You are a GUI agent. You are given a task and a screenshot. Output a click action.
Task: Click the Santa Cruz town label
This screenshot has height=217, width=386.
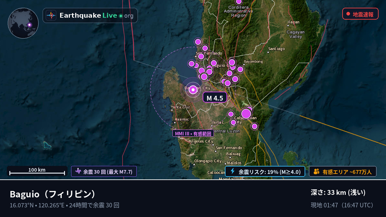(181, 107)
